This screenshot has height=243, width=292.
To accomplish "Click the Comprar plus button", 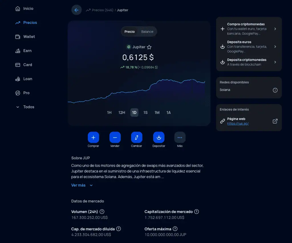I will [x=93, y=137].
